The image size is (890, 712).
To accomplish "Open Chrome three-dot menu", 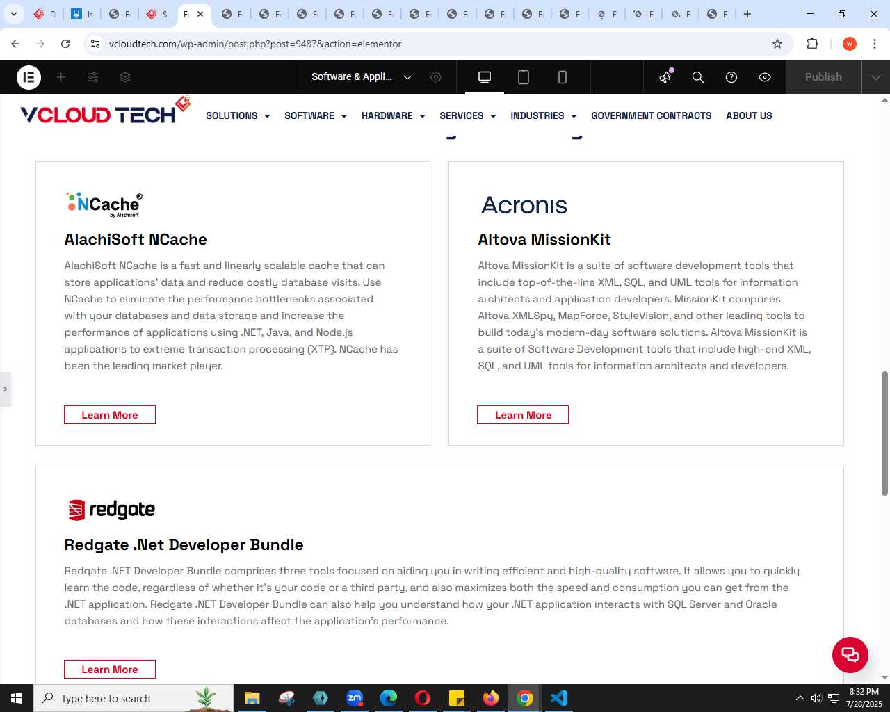I will click(x=874, y=44).
